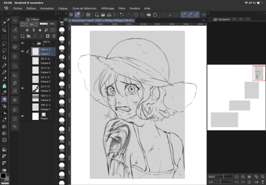Screen dimensions: 266x185
Task: Zoom out with minus icon in Navigation
Action: [x=236, y=177]
